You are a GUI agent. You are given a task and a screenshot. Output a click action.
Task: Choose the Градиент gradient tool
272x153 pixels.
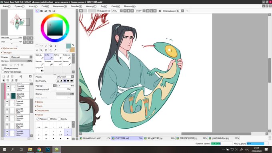[x=40, y=69]
